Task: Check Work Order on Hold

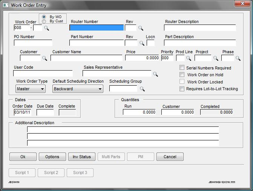Action: 182,74
